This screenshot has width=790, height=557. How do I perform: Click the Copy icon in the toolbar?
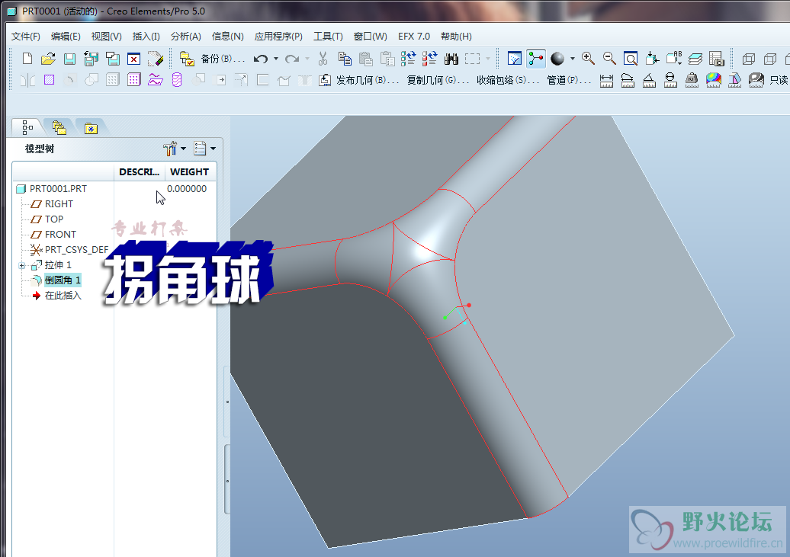pos(345,59)
